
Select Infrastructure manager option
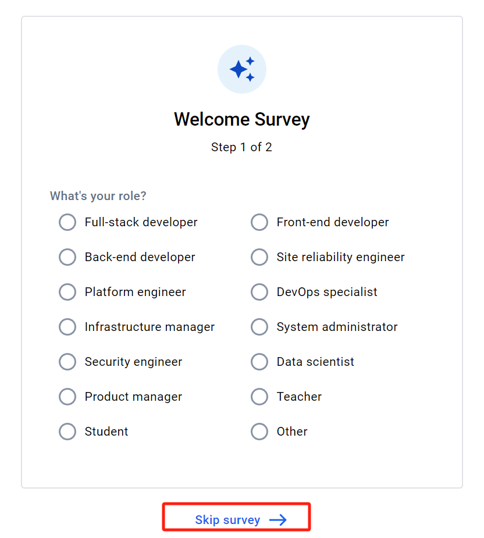coord(67,327)
